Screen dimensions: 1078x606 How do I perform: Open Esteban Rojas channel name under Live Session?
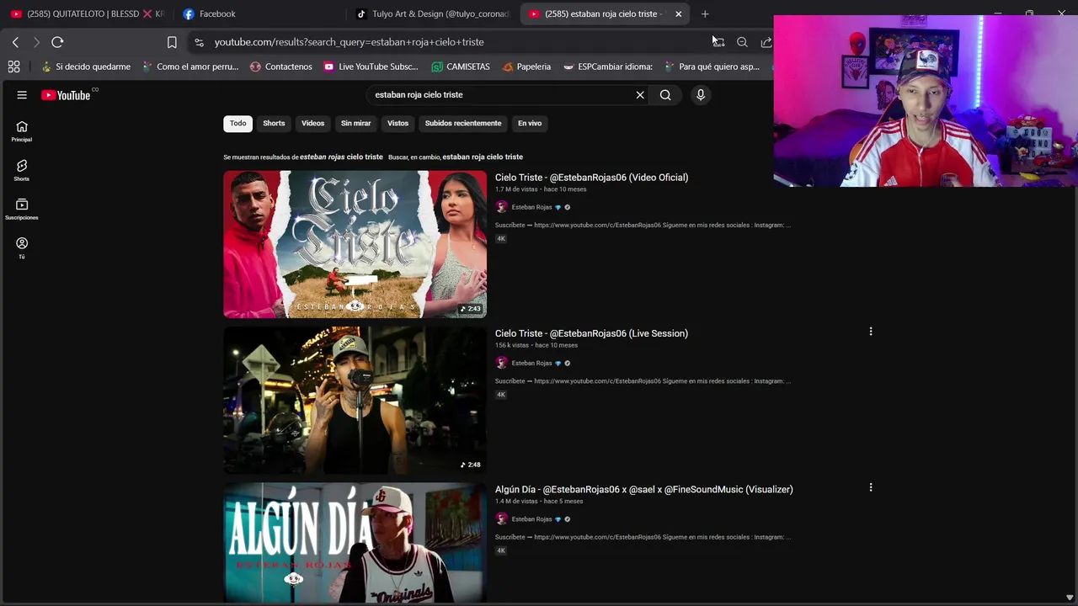(531, 363)
